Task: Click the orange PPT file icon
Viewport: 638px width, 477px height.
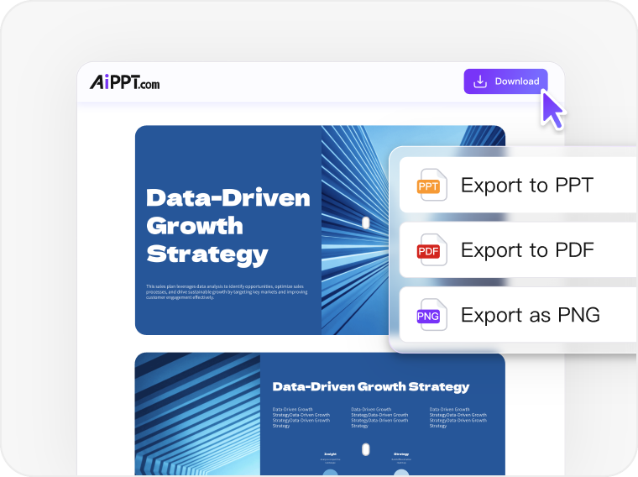Action: [x=431, y=186]
